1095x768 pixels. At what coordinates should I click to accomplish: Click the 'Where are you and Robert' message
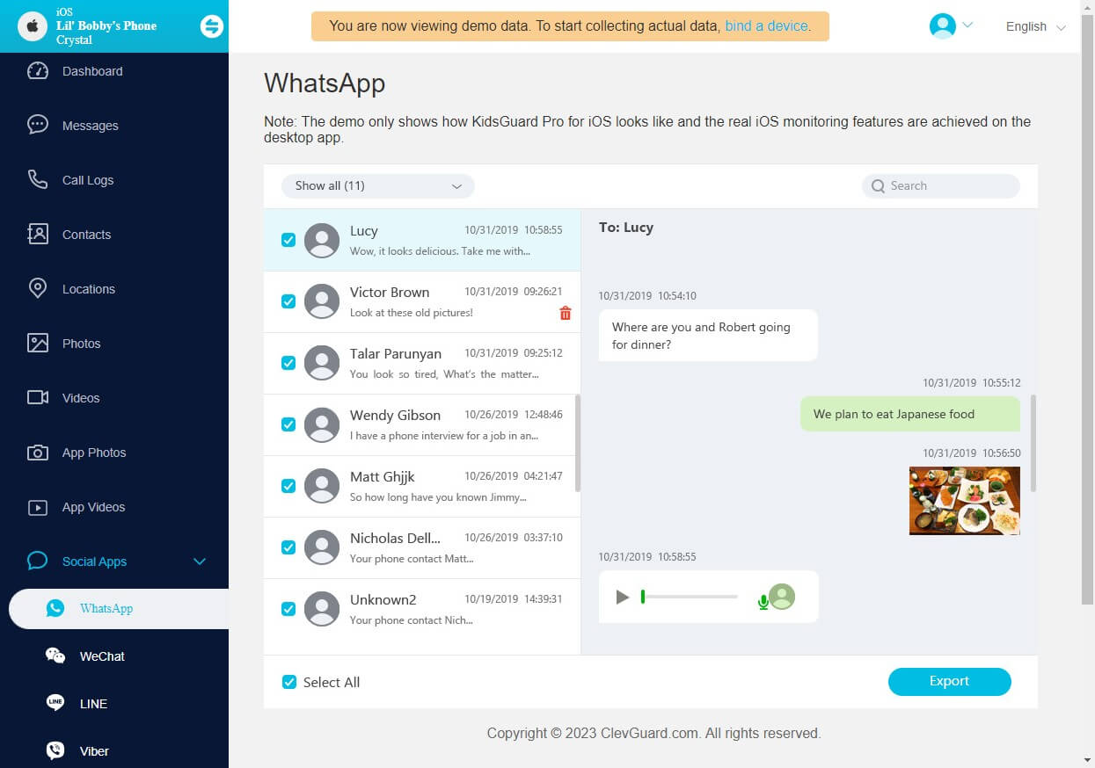tap(708, 335)
